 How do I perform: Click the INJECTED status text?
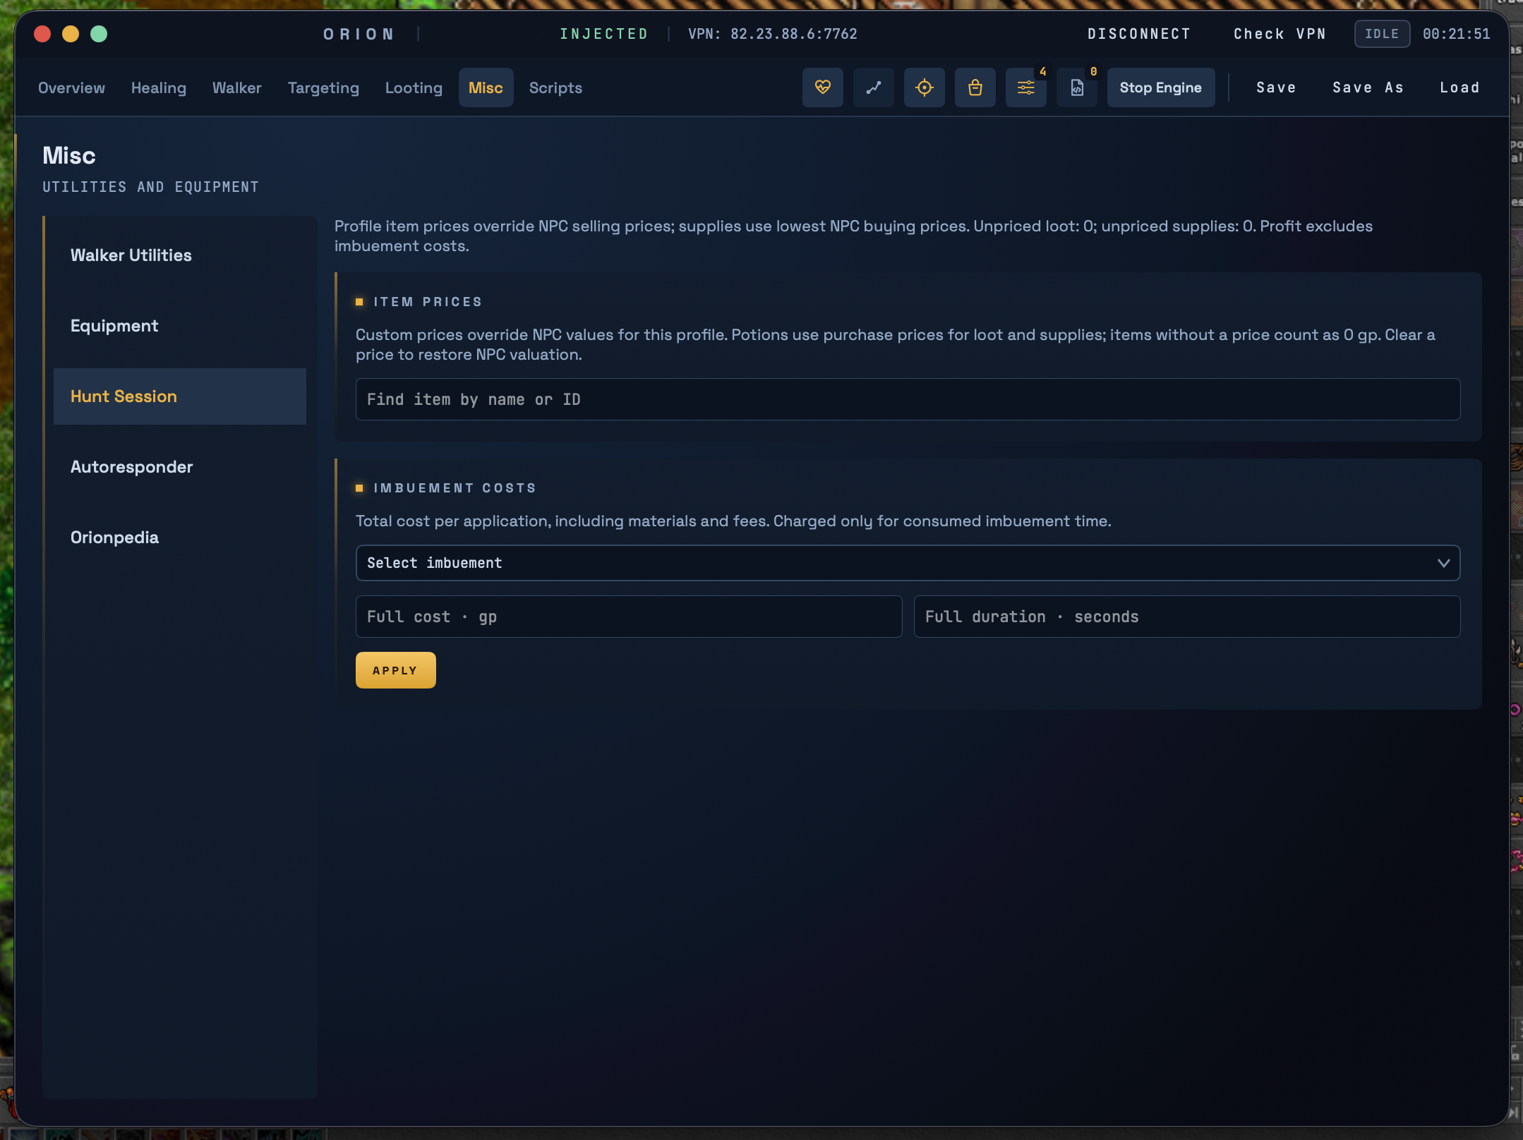click(x=604, y=34)
